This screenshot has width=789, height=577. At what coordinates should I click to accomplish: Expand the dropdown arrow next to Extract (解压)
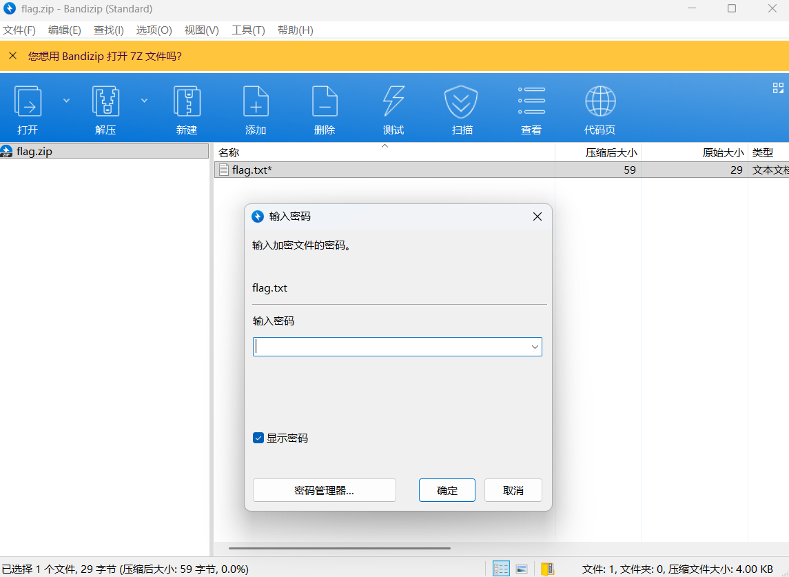click(x=145, y=101)
